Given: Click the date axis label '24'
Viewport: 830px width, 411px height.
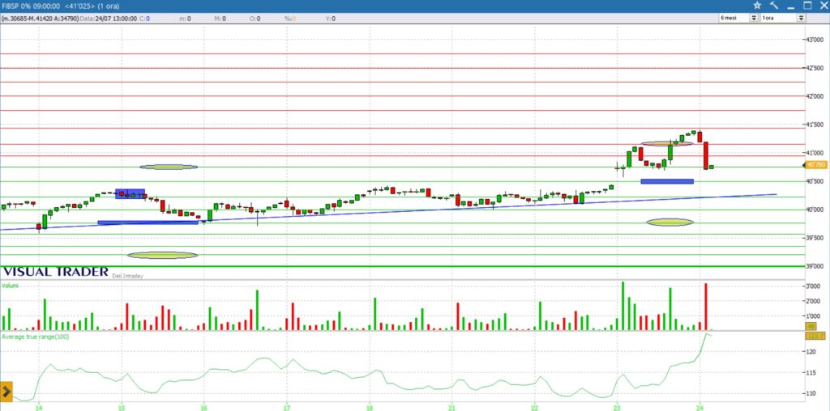Looking at the screenshot, I should (700, 408).
